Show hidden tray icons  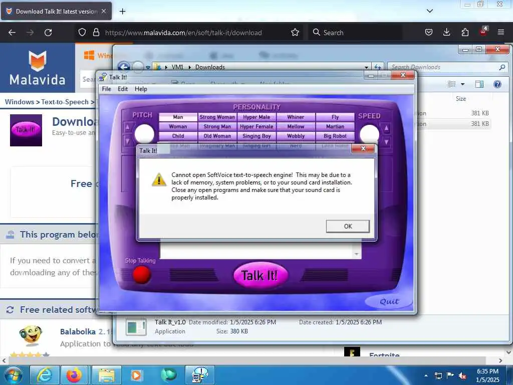[426, 375]
